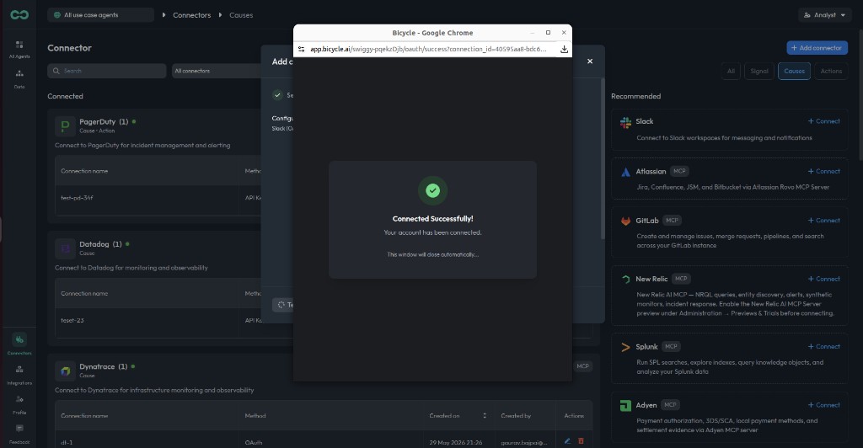Connect the New Relic connector
Viewport: 863px width, 448px height.
point(823,279)
